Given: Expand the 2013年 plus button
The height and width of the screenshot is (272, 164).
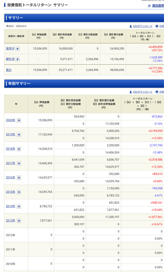Looking at the screenshot, I should pyautogui.click(x=19, y=221).
